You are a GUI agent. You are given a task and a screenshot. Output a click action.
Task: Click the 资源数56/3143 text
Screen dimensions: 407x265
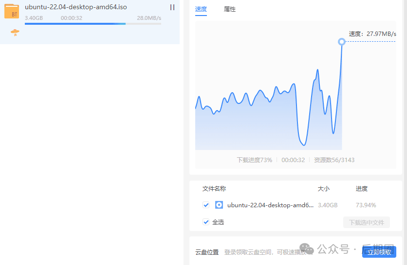tap(334, 160)
